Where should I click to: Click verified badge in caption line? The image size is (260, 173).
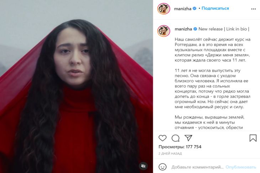[195, 29]
